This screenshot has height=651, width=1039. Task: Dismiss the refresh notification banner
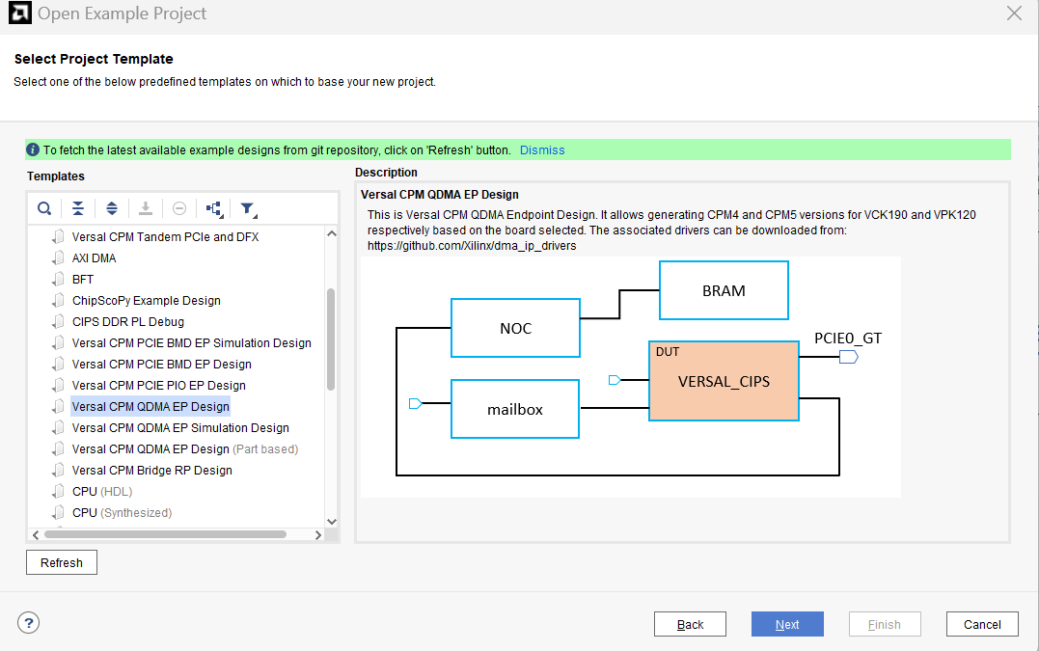(x=542, y=150)
